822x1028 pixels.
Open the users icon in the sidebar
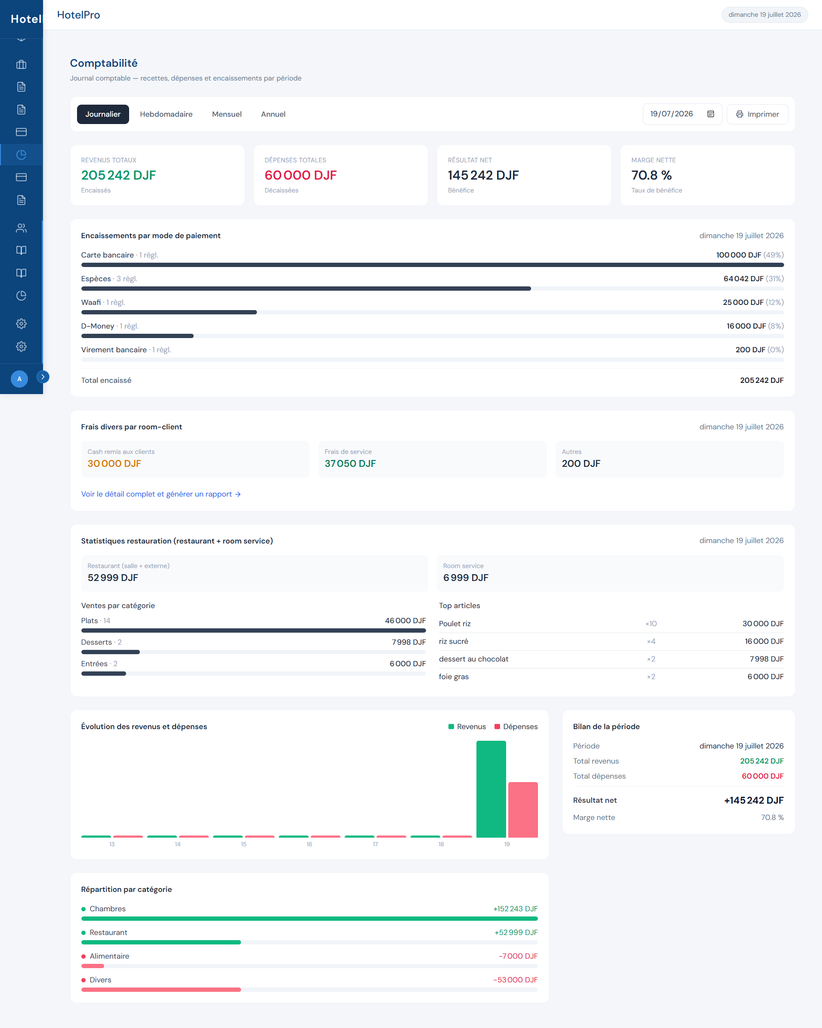click(21, 228)
